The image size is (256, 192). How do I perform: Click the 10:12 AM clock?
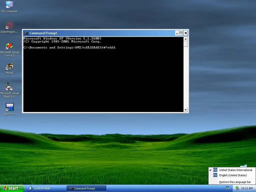(247, 188)
